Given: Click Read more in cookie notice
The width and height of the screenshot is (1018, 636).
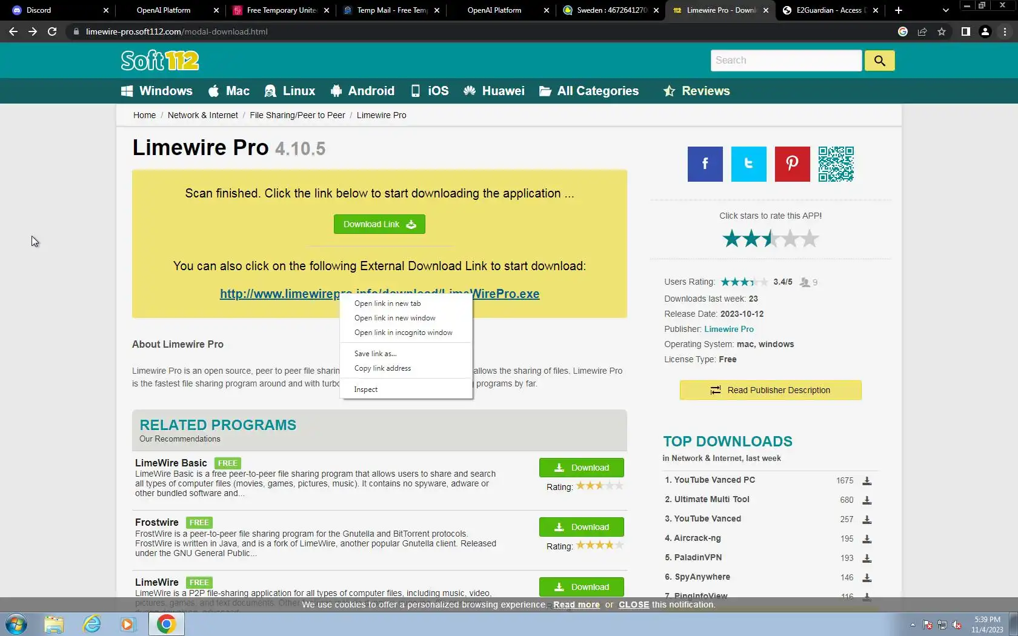Looking at the screenshot, I should click(x=576, y=605).
